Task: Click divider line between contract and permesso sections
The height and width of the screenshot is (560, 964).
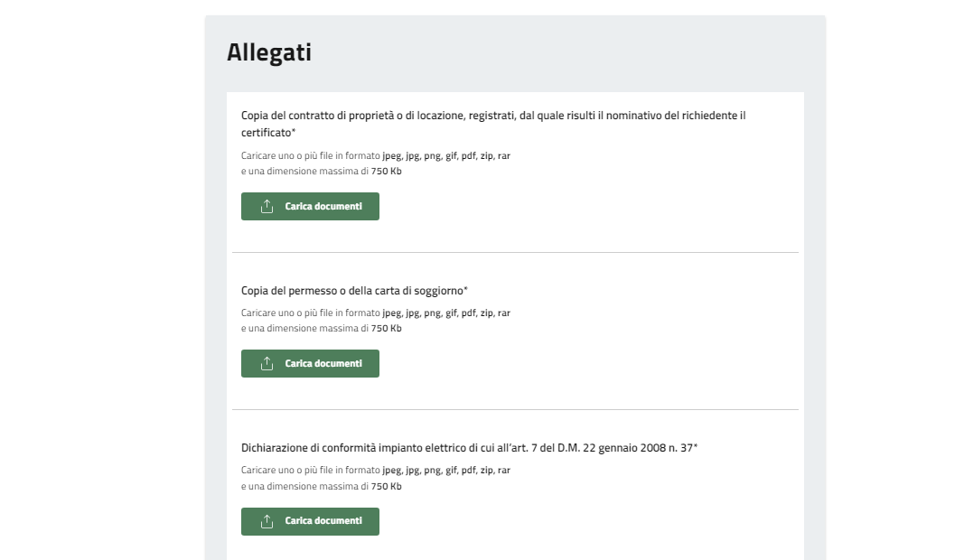Action: point(515,252)
